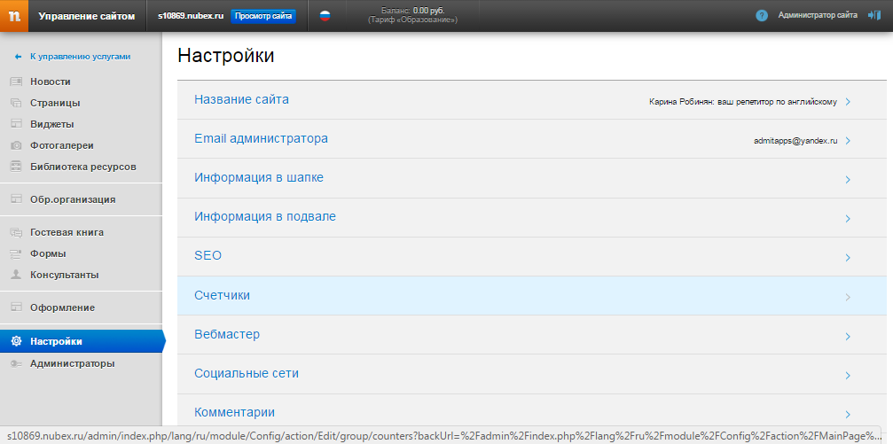Click the Обр.организация sidebar icon
The image size is (893, 444).
(x=16, y=199)
